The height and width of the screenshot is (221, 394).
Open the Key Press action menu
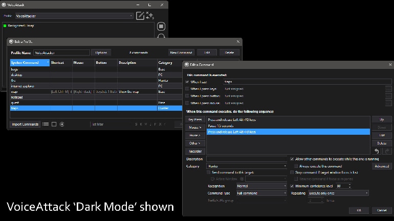coord(194,119)
